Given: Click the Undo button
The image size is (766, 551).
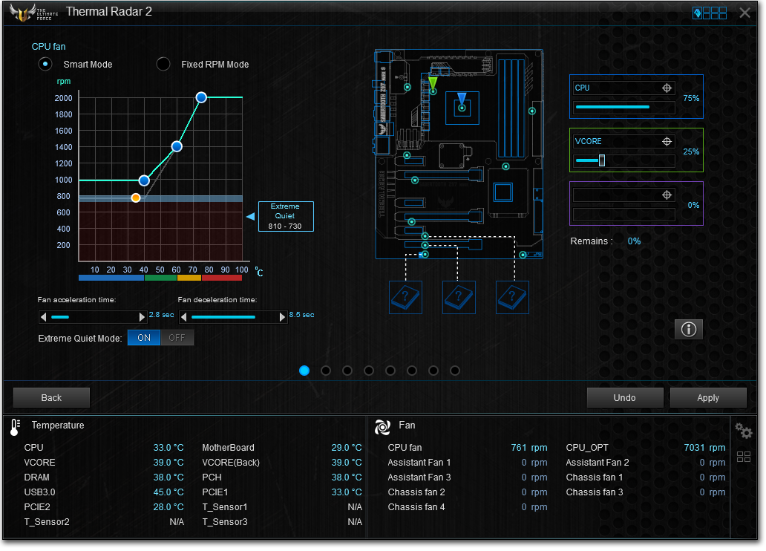Looking at the screenshot, I should [x=625, y=398].
